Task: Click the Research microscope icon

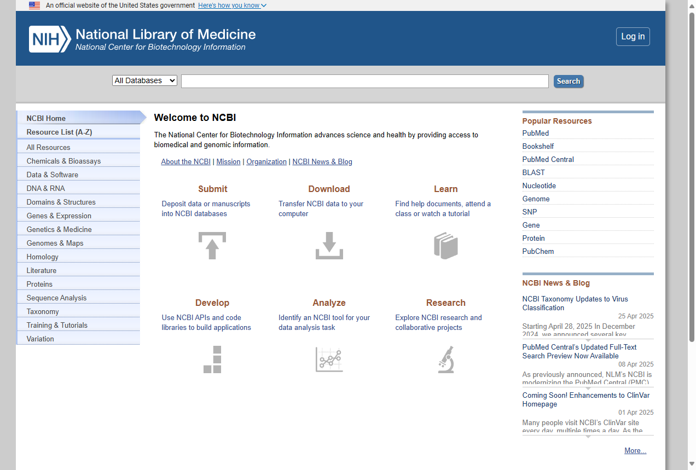Action: point(446,359)
